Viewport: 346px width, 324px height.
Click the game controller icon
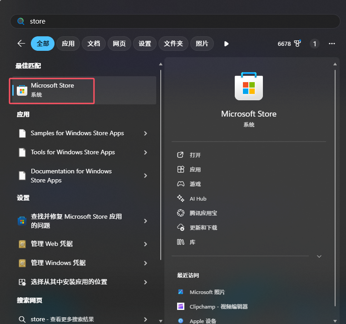(181, 184)
